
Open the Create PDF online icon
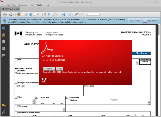point(10,14)
